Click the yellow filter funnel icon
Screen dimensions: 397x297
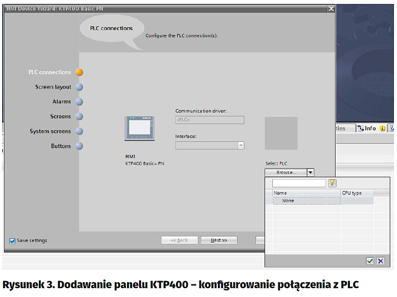point(332,183)
